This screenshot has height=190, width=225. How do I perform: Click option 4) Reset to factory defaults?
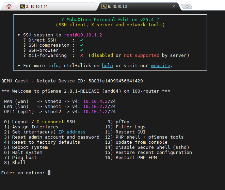tap(42, 142)
